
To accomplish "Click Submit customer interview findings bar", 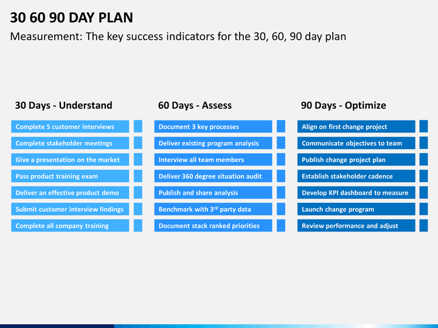I will pos(70,209).
